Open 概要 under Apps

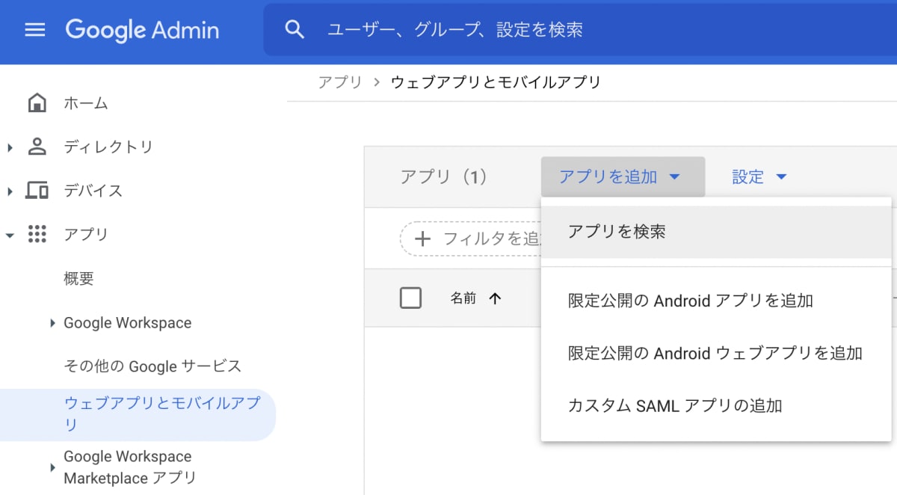coord(79,279)
